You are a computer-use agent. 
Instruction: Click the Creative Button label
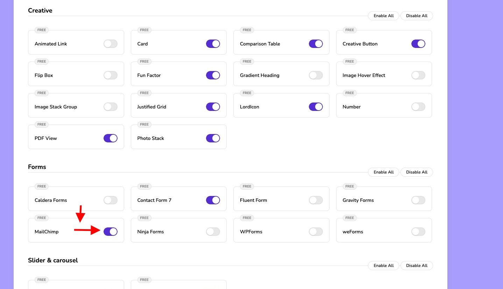[360, 44]
